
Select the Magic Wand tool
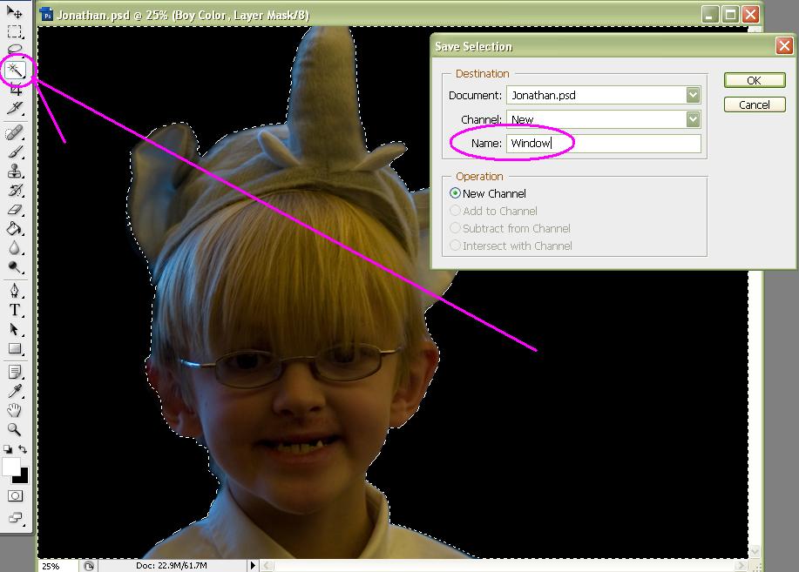pos(14,70)
